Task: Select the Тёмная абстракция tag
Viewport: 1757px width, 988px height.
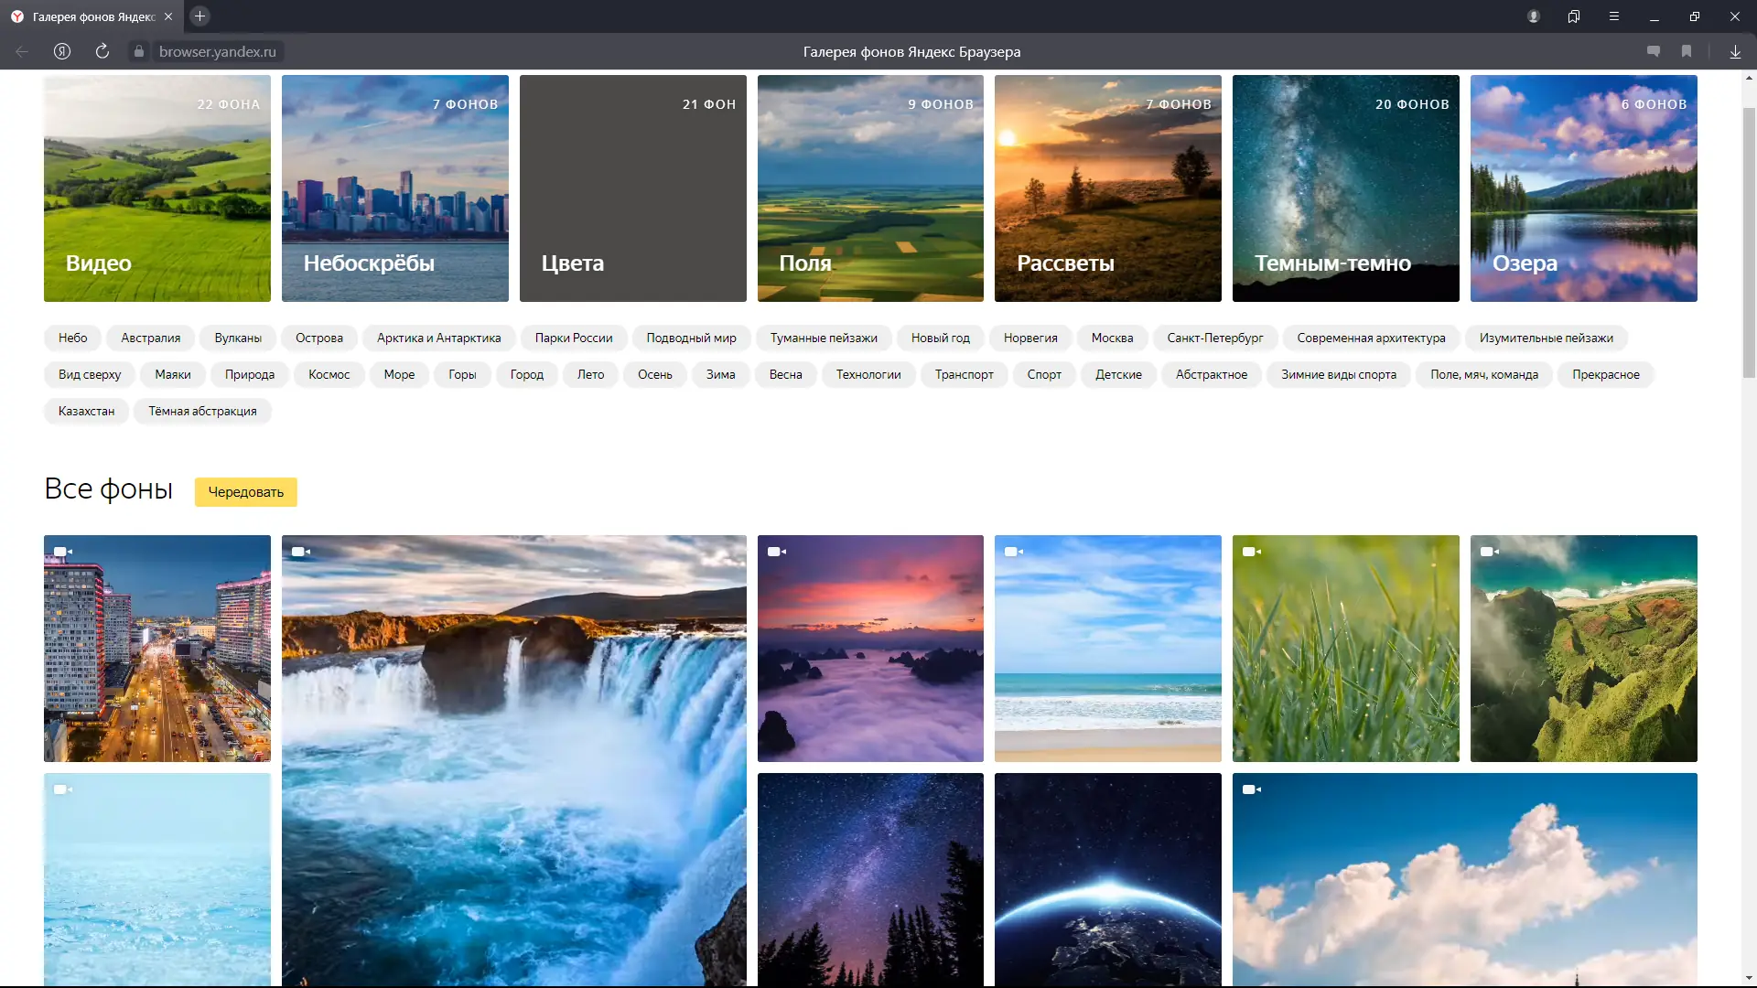Action: [202, 412]
